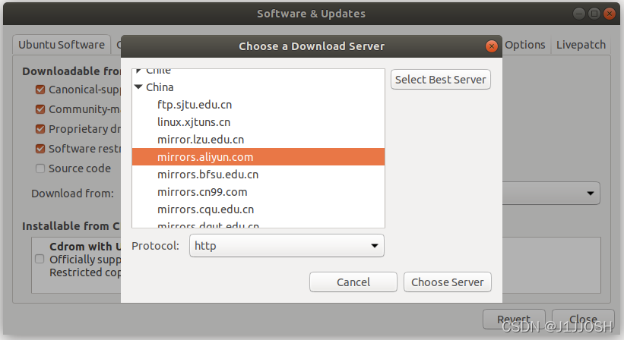Toggle Proprietary drivers checkbox

[40, 129]
